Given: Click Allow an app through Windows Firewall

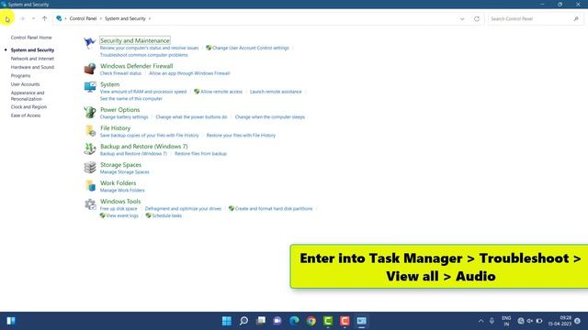Looking at the screenshot, I should tap(189, 73).
